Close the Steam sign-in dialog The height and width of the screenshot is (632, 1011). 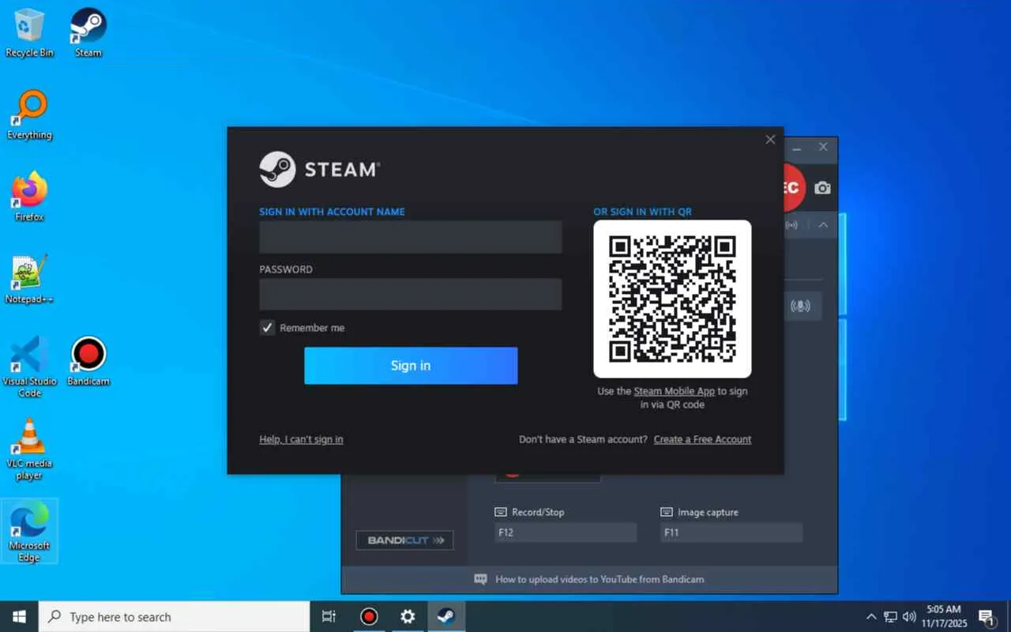tap(770, 140)
